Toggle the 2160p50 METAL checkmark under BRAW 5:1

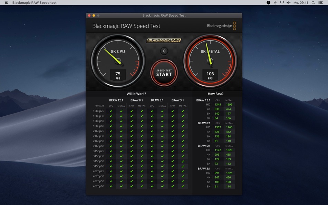click(x=162, y=141)
